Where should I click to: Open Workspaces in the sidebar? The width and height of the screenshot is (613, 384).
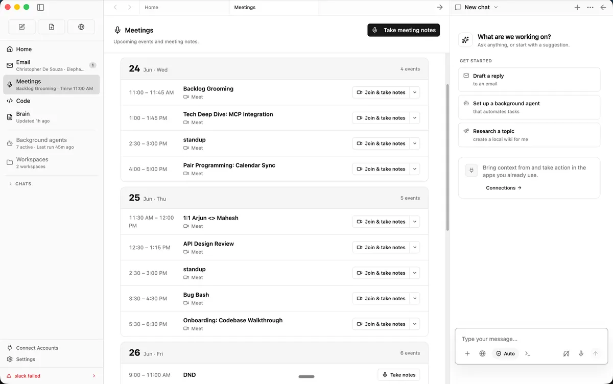point(52,162)
